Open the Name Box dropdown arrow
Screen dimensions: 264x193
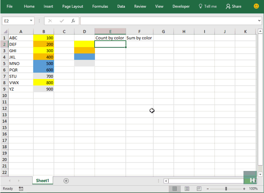coord(31,21)
